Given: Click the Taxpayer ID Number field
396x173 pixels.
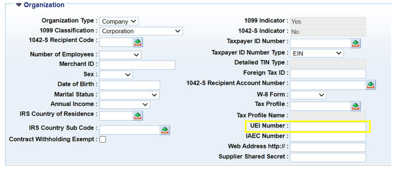Looking at the screenshot, I should click(321, 43).
